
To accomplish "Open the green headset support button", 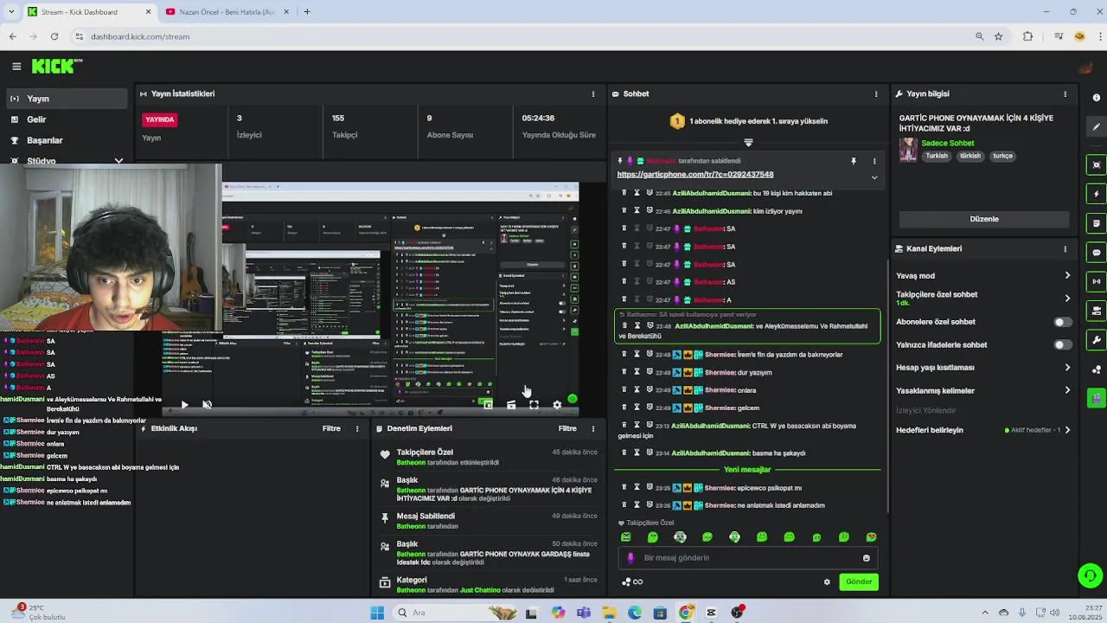I will click(x=1090, y=575).
